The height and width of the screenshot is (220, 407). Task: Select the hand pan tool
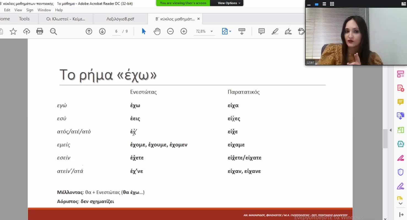(157, 31)
